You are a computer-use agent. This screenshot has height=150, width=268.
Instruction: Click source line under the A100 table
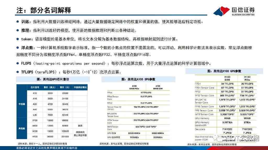(x=124, y=144)
